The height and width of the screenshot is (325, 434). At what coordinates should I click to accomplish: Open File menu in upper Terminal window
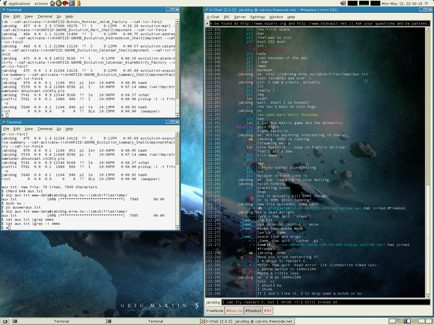(x=6, y=17)
